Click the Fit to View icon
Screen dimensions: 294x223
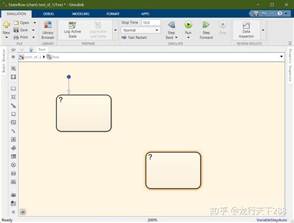[14, 77]
